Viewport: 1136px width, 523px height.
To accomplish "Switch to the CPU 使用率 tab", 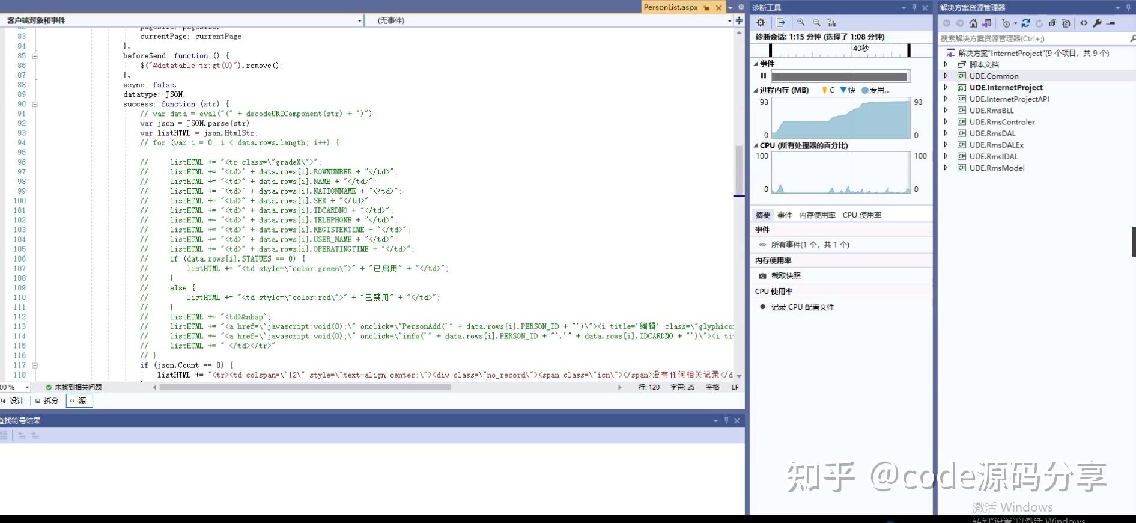I will (862, 215).
